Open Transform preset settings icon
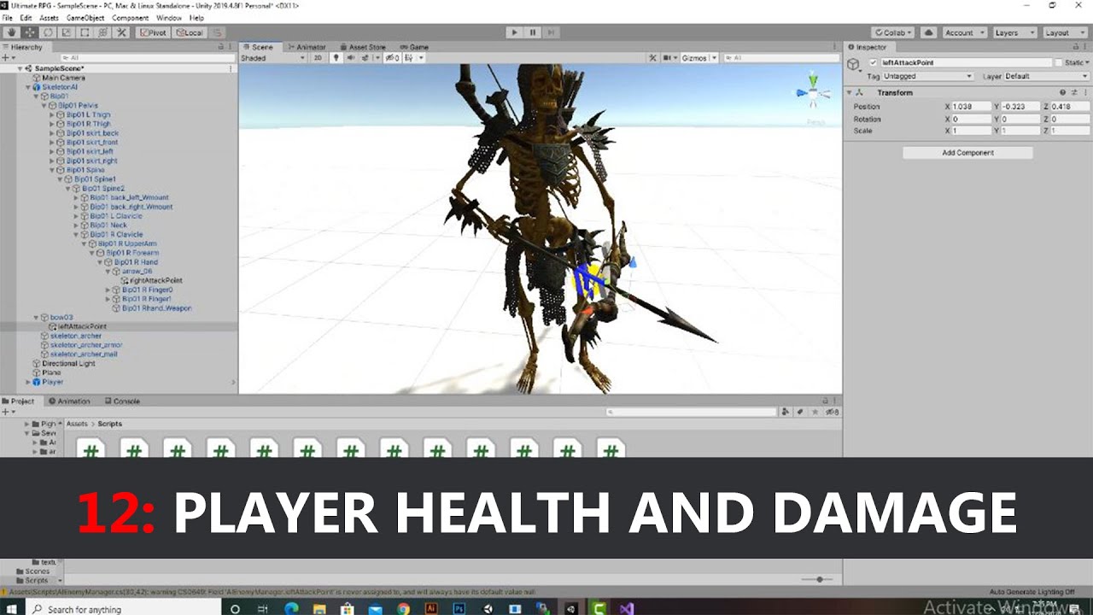 1073,92
